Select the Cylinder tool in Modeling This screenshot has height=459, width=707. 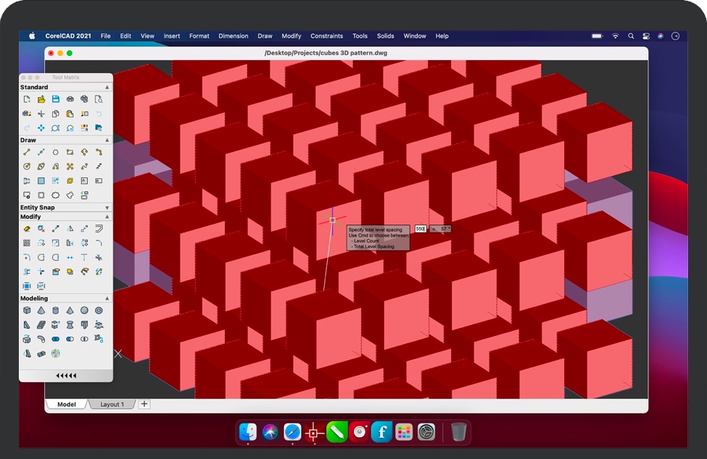55,311
